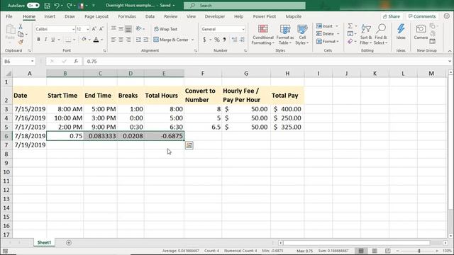Click the Redo arrow icon
Image resolution: width=454 pixels, height=255 pixels.
[x=70, y=6]
